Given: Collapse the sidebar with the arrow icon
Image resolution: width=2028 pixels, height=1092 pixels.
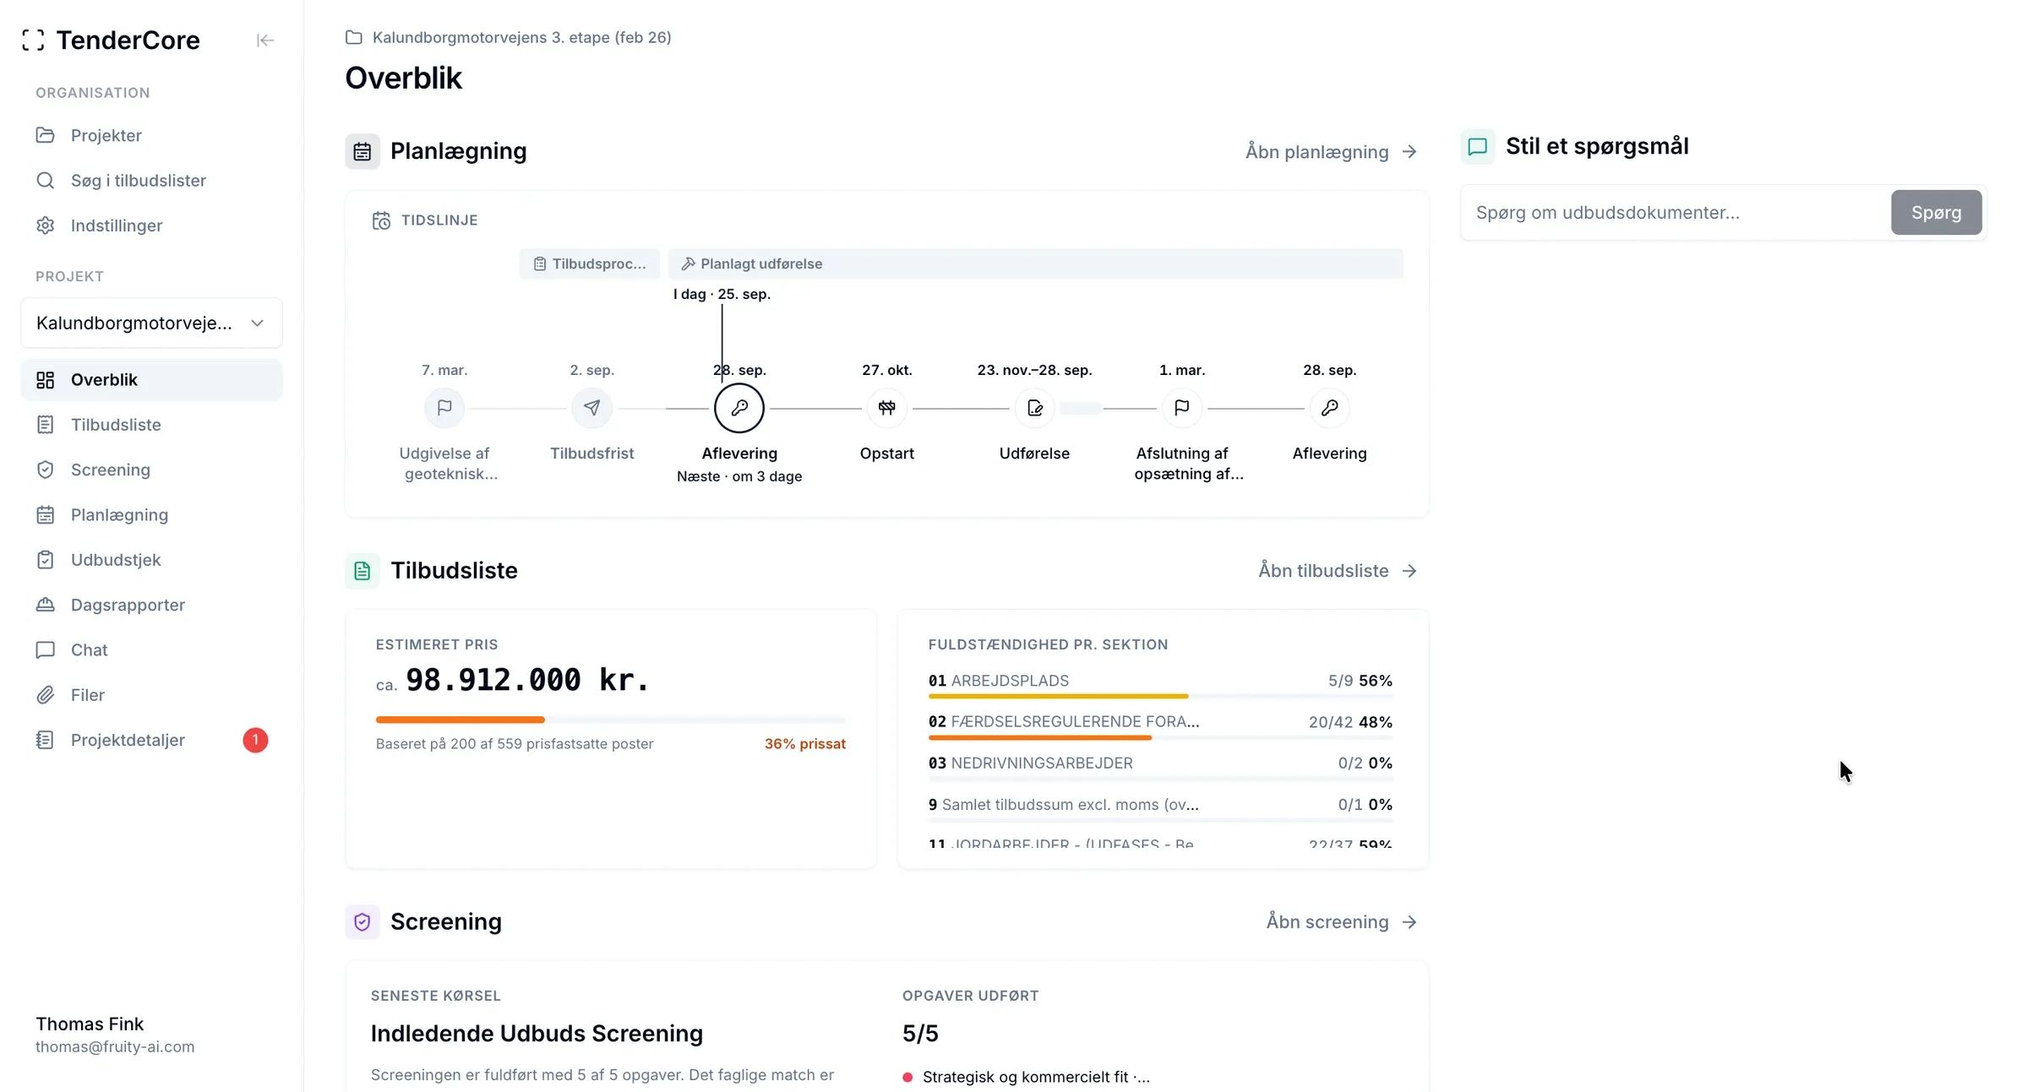Looking at the screenshot, I should pyautogui.click(x=264, y=41).
